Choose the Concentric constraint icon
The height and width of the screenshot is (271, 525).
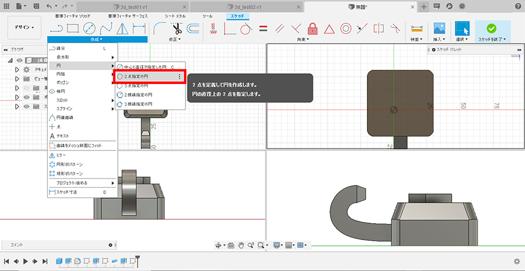345,28
